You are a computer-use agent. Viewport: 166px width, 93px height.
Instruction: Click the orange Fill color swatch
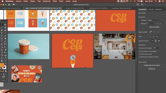point(2,65)
